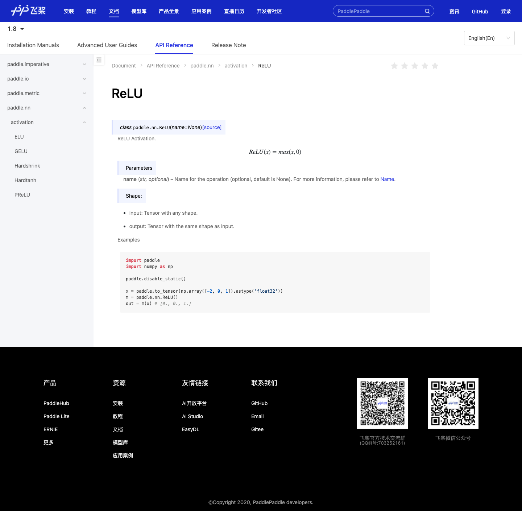Rate page with second star

[405, 66]
